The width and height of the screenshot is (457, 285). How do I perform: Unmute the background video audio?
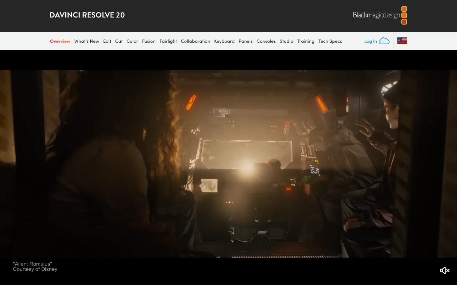pyautogui.click(x=445, y=270)
